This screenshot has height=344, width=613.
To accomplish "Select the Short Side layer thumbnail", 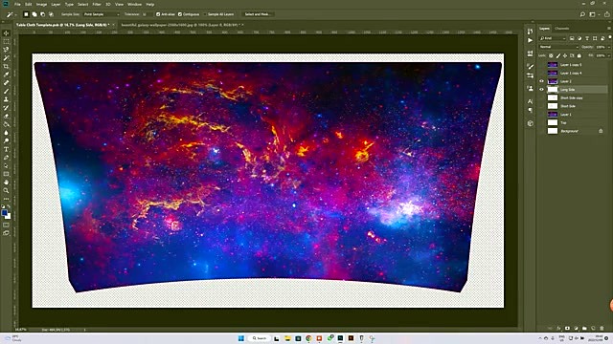I will 553,106.
